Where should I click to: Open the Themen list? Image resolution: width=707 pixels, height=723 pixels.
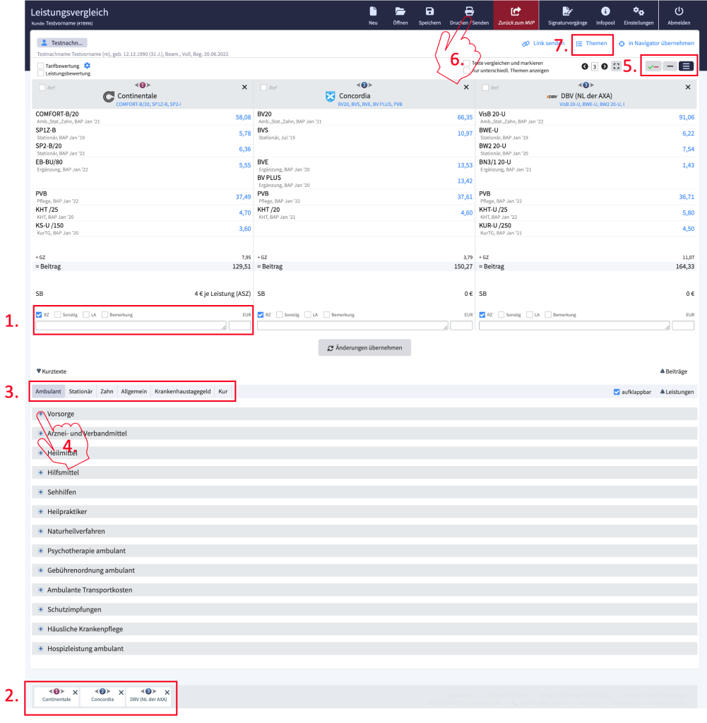[592, 43]
